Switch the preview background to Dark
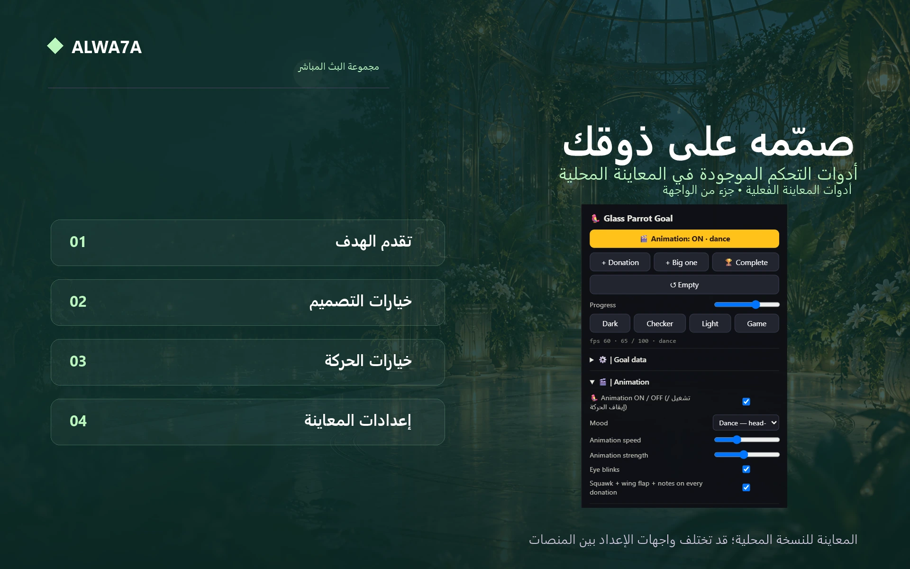This screenshot has width=910, height=569. click(x=610, y=323)
